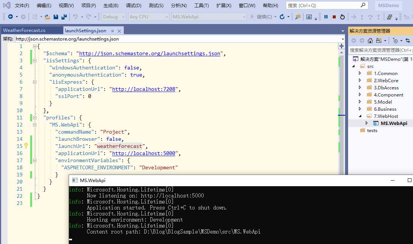Click the 继续(C) continue button
The height and width of the screenshot is (244, 413).
[x=261, y=17]
